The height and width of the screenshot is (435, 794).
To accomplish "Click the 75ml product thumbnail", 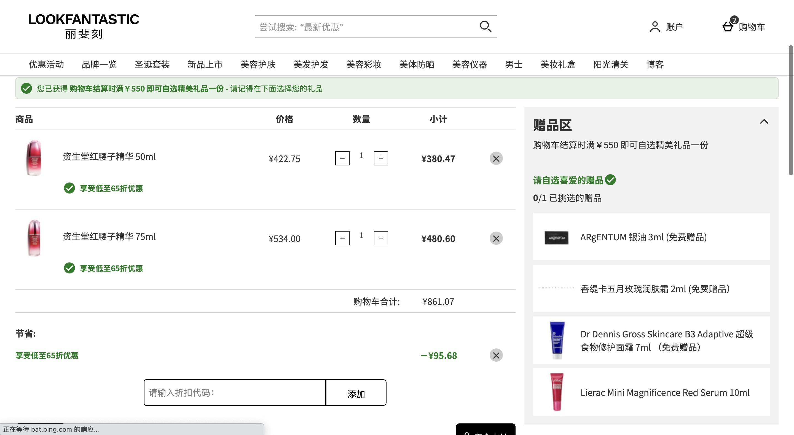I will point(34,238).
